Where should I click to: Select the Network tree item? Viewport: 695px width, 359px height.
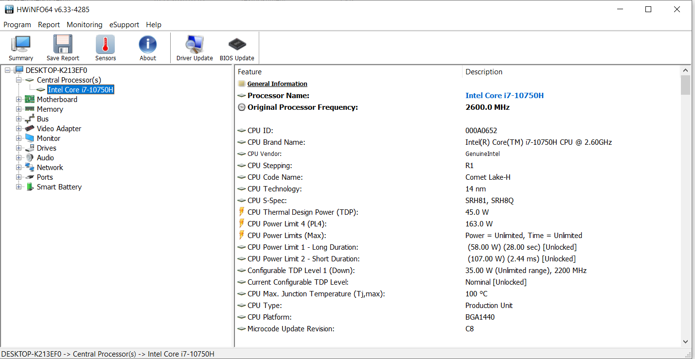50,168
